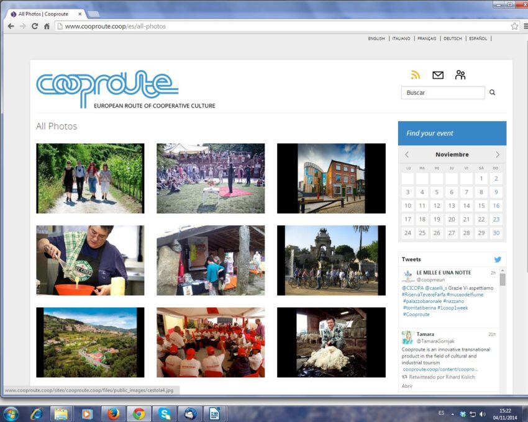Screen dimensions: 528x422
Task: Go to browser home page
Action: pos(47,26)
